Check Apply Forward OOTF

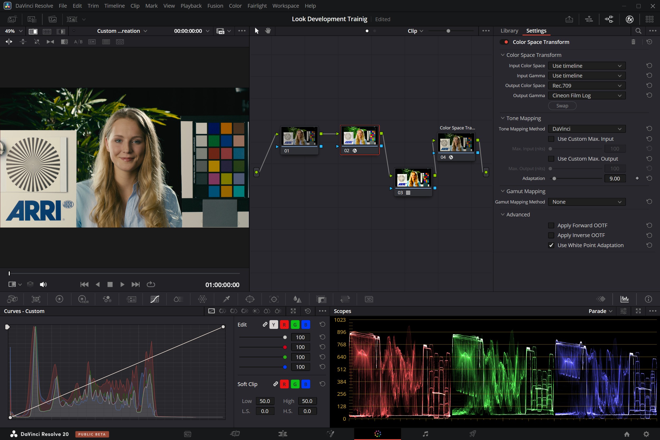tap(551, 226)
